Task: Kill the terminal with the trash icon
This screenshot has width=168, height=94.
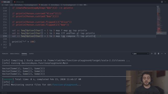Action: (x=159, y=54)
